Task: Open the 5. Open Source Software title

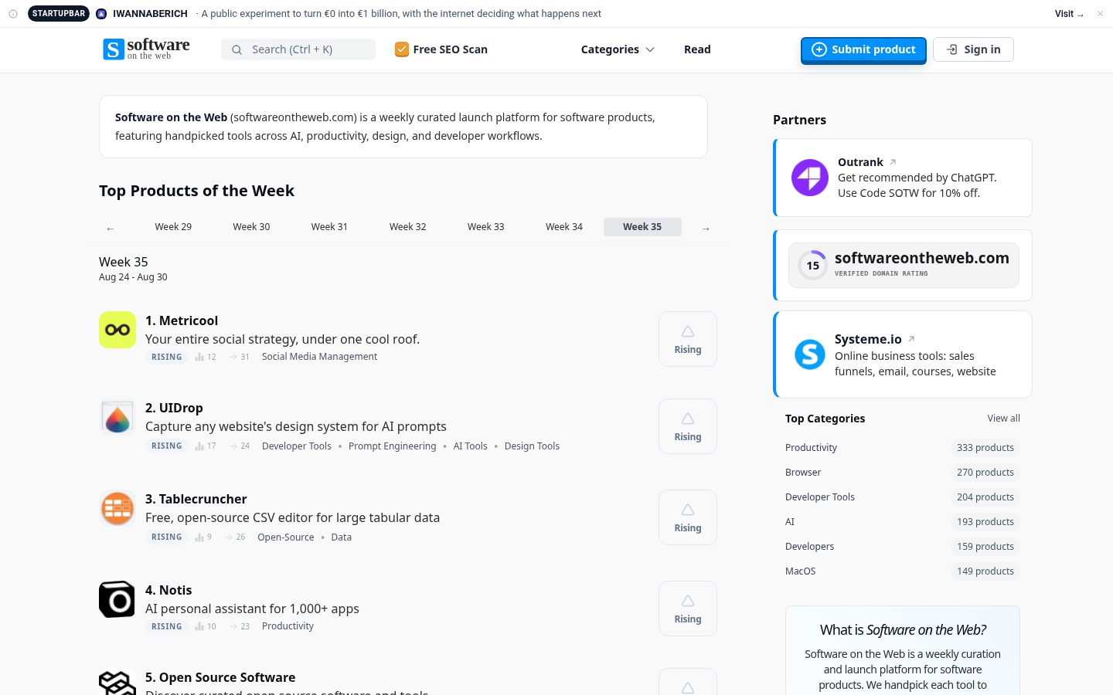Action: [220, 677]
